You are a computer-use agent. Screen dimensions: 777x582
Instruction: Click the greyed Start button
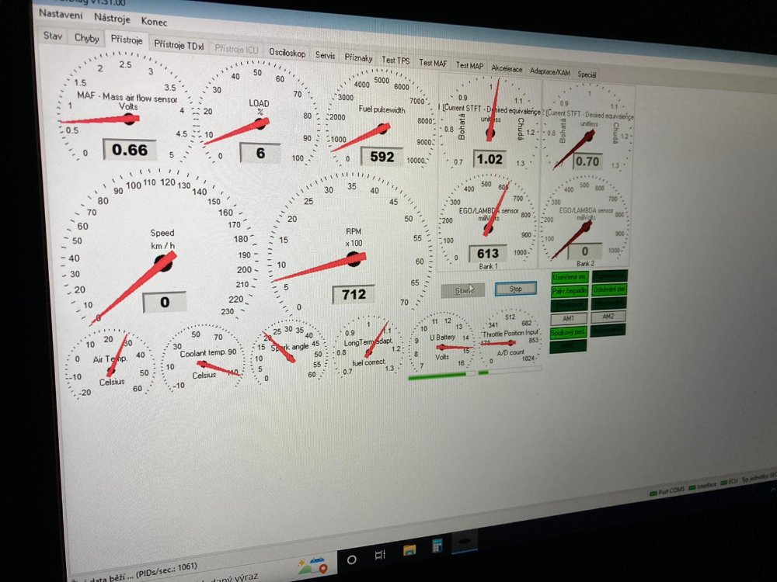coord(464,290)
